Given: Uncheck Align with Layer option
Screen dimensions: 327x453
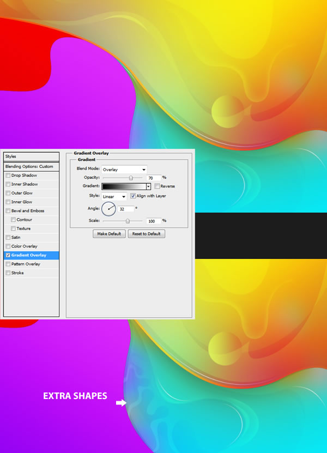Looking at the screenshot, I should tap(133, 196).
